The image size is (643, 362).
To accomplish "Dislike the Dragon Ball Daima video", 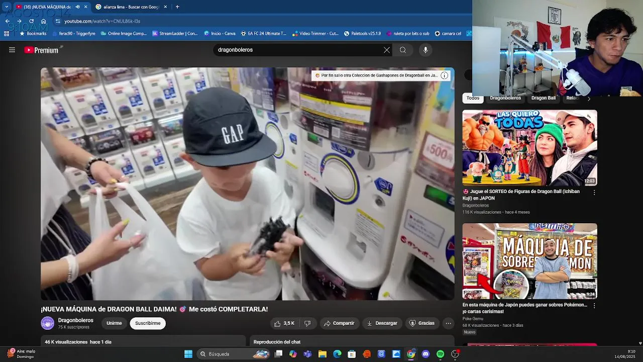I will click(307, 323).
